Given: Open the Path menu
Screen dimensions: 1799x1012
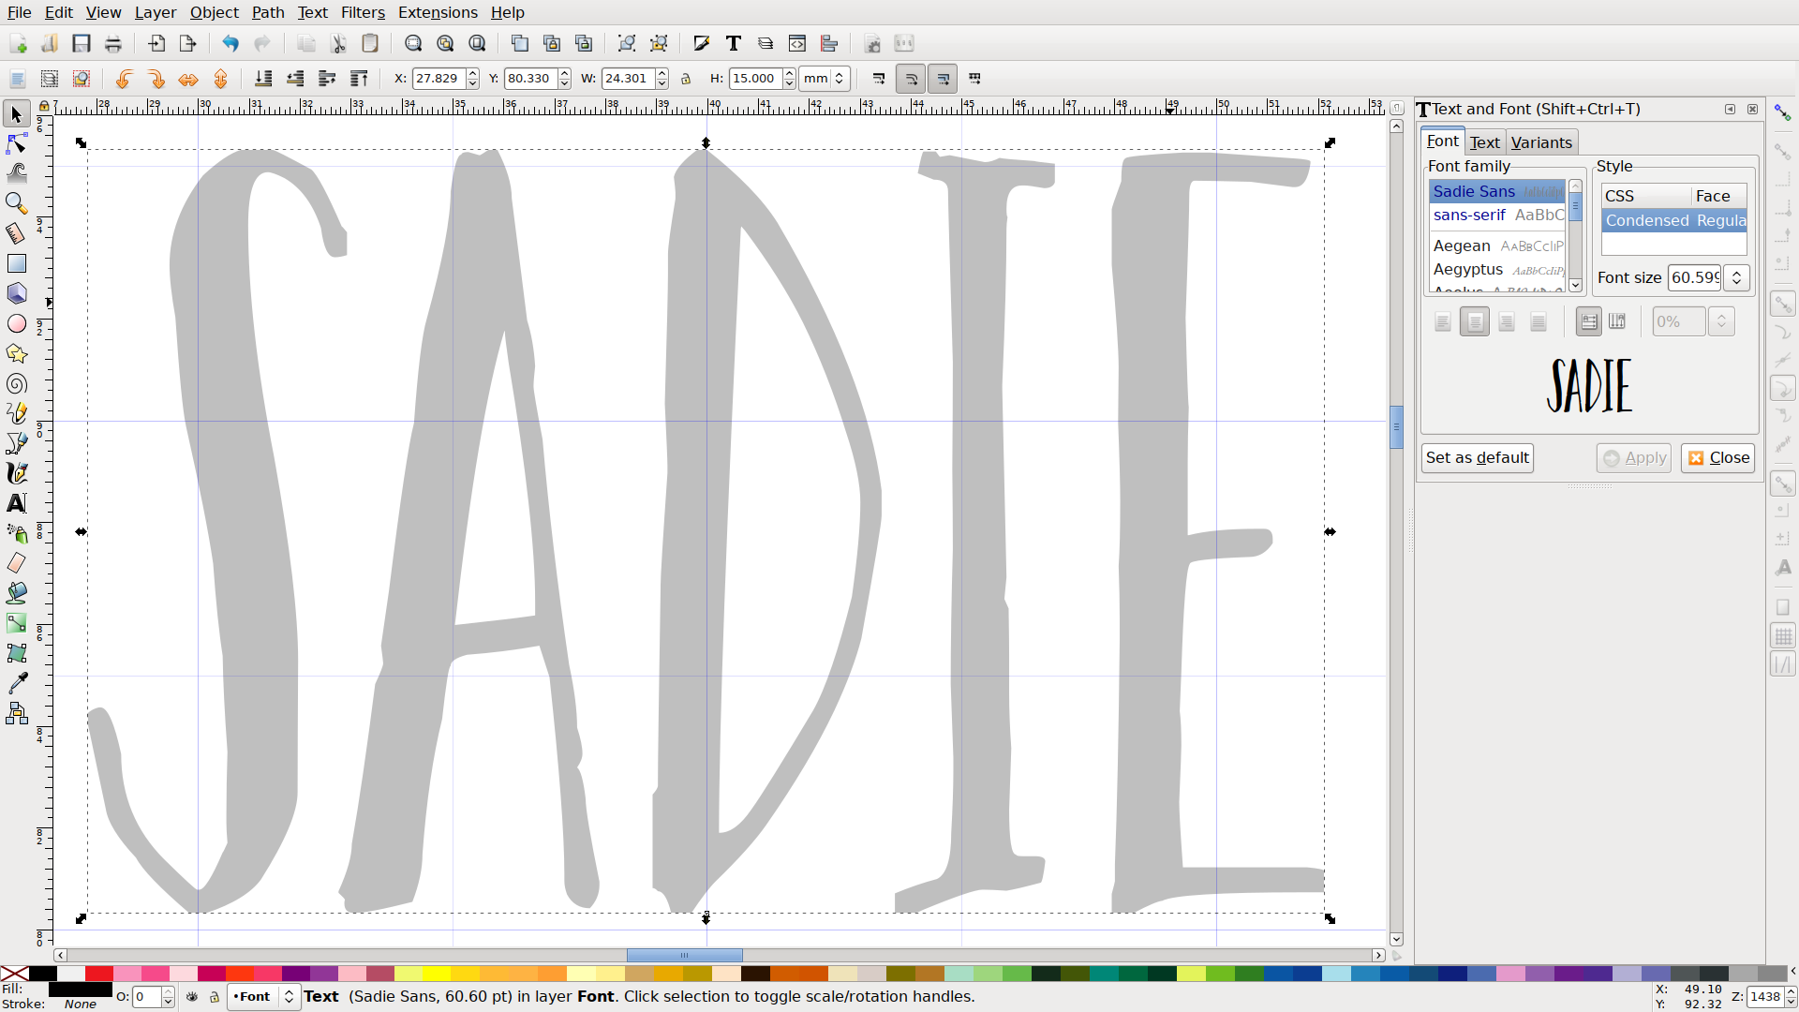Looking at the screenshot, I should [x=267, y=12].
